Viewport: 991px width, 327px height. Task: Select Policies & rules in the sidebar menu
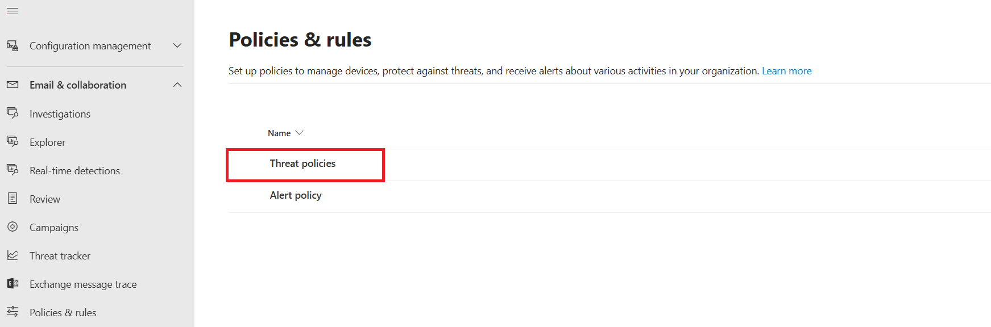(x=63, y=312)
